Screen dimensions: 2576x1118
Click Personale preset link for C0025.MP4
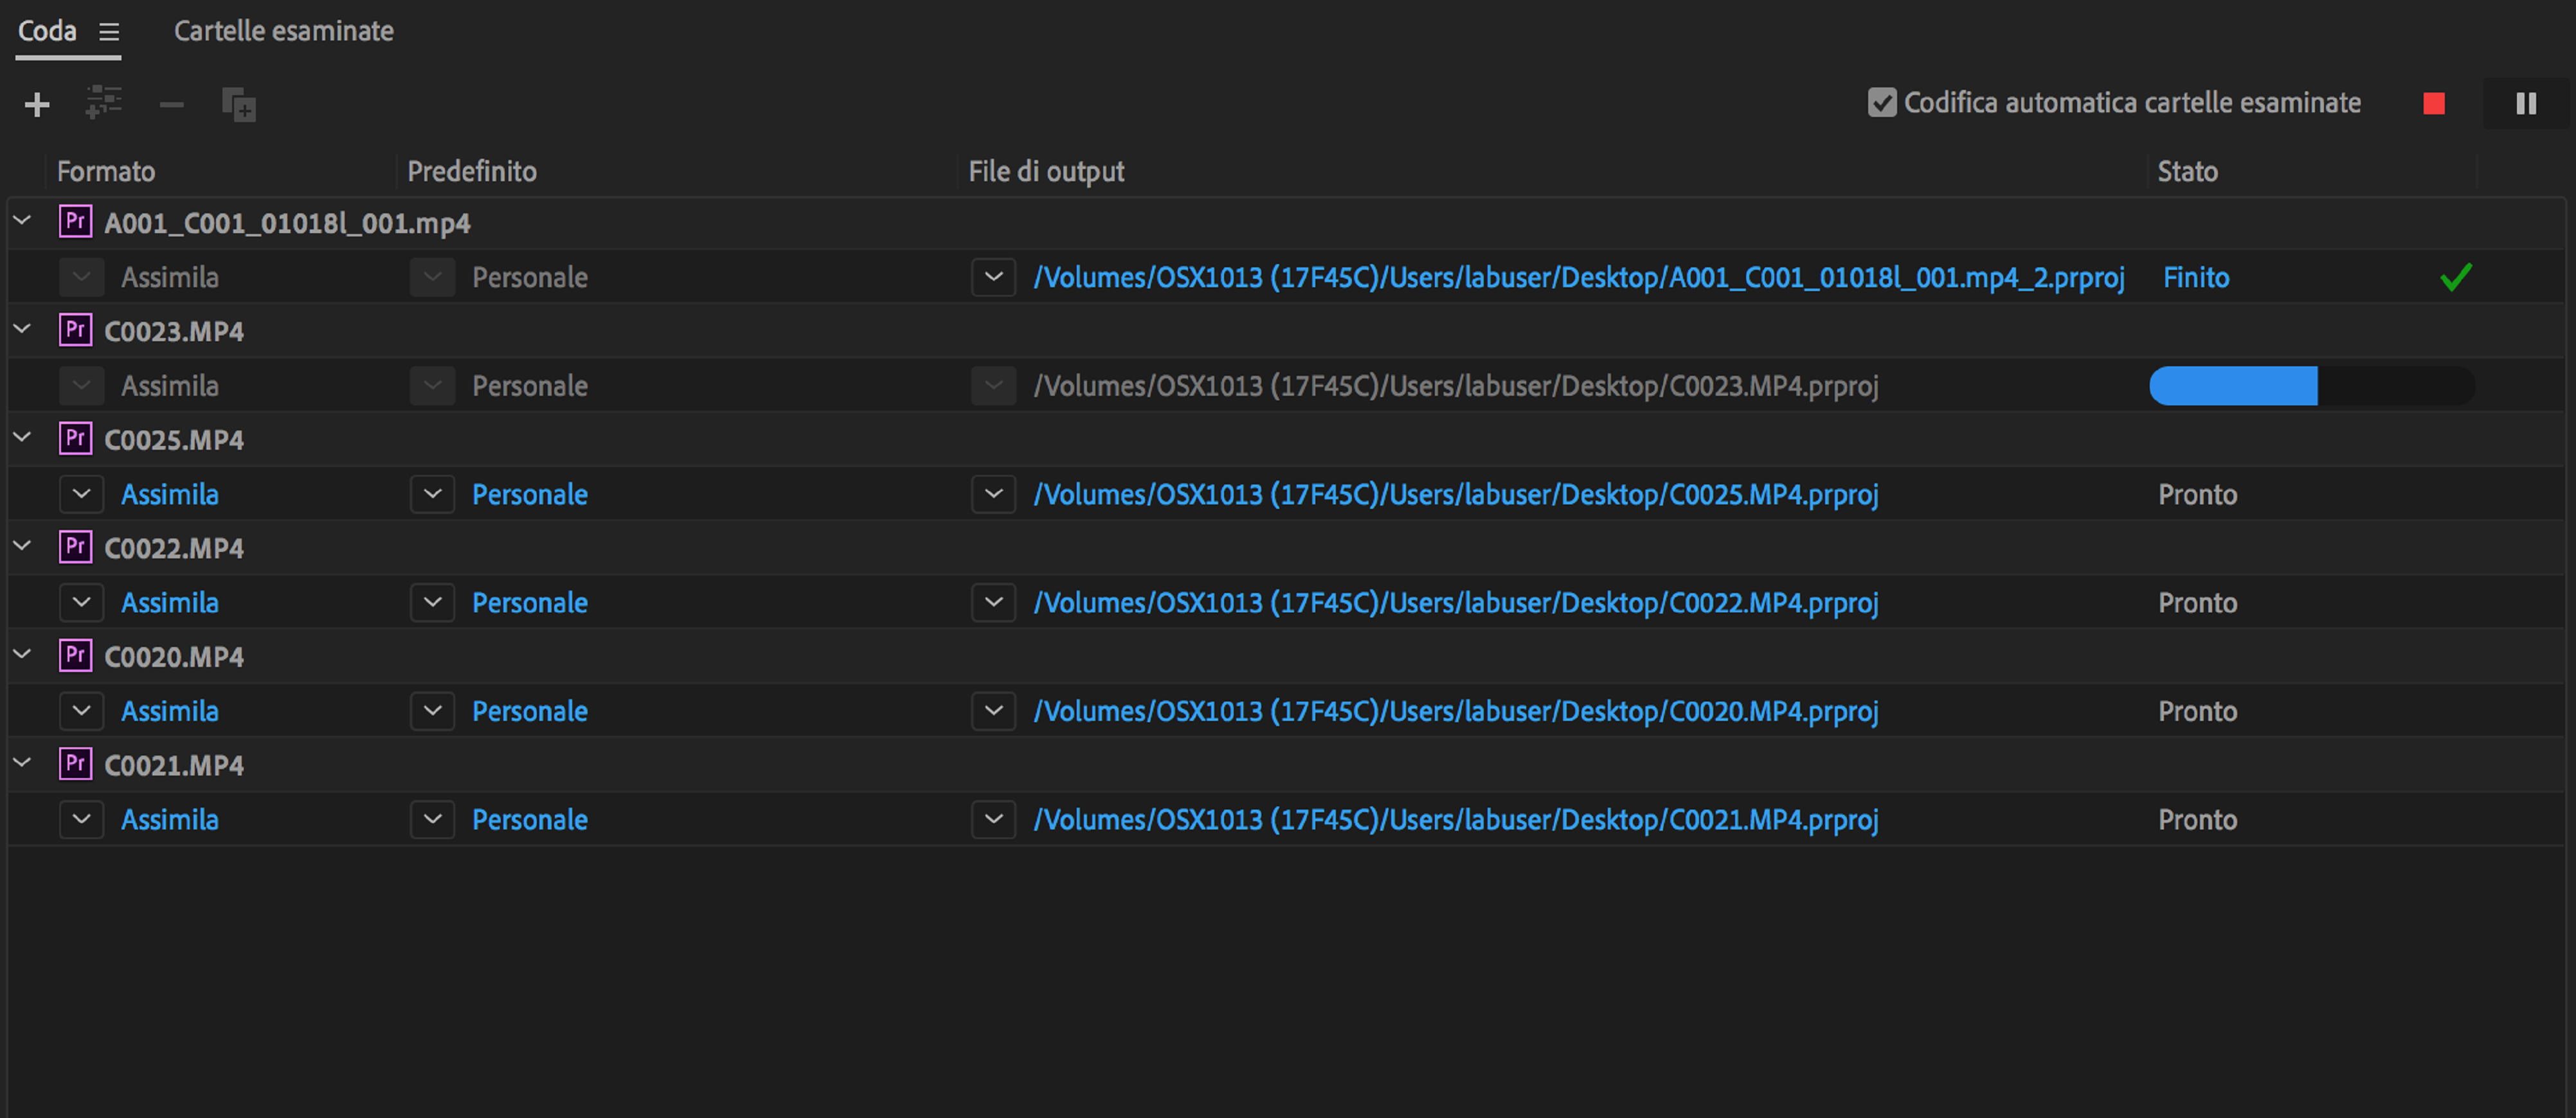pos(529,495)
